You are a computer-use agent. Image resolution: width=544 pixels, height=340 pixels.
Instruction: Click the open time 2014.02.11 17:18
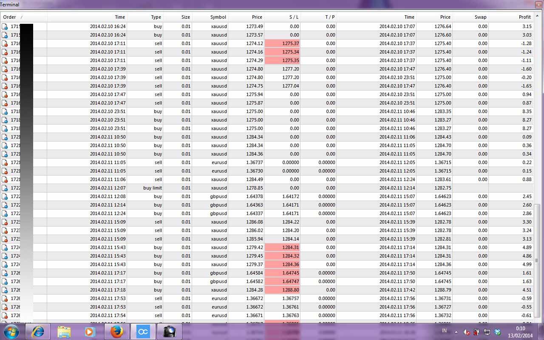click(x=108, y=290)
